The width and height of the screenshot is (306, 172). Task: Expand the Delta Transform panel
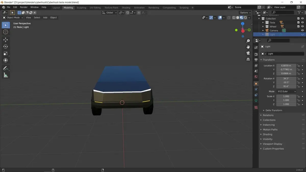[274, 110]
